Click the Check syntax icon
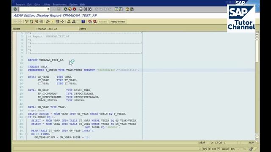The width and height of the screenshot is (271, 152). pyautogui.click(x=48, y=22)
